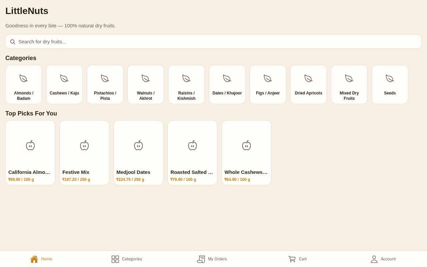Choose the Raisins / Kishmish category

point(186,84)
